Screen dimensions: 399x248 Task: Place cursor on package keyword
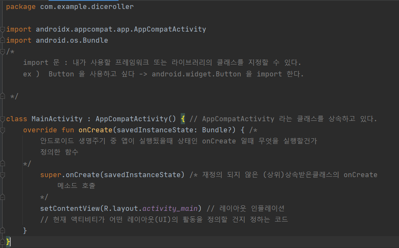pyautogui.click(x=21, y=7)
